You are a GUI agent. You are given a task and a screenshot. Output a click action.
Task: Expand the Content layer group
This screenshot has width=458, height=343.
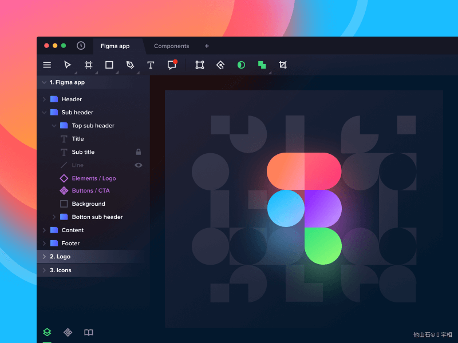44,230
